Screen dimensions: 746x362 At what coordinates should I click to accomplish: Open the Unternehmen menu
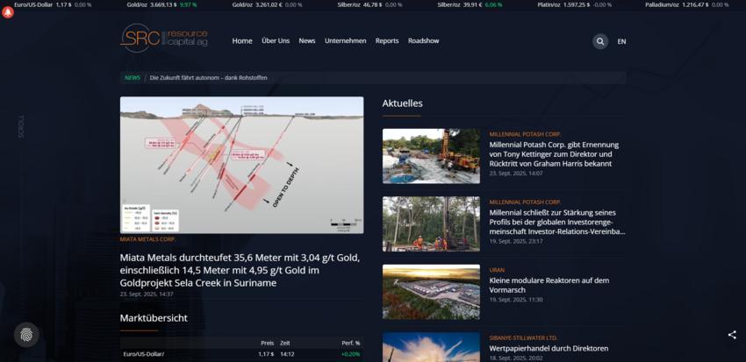(346, 41)
